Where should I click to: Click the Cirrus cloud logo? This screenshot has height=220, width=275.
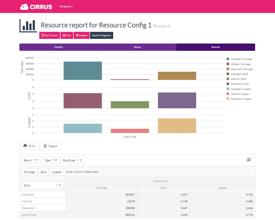click(x=36, y=7)
